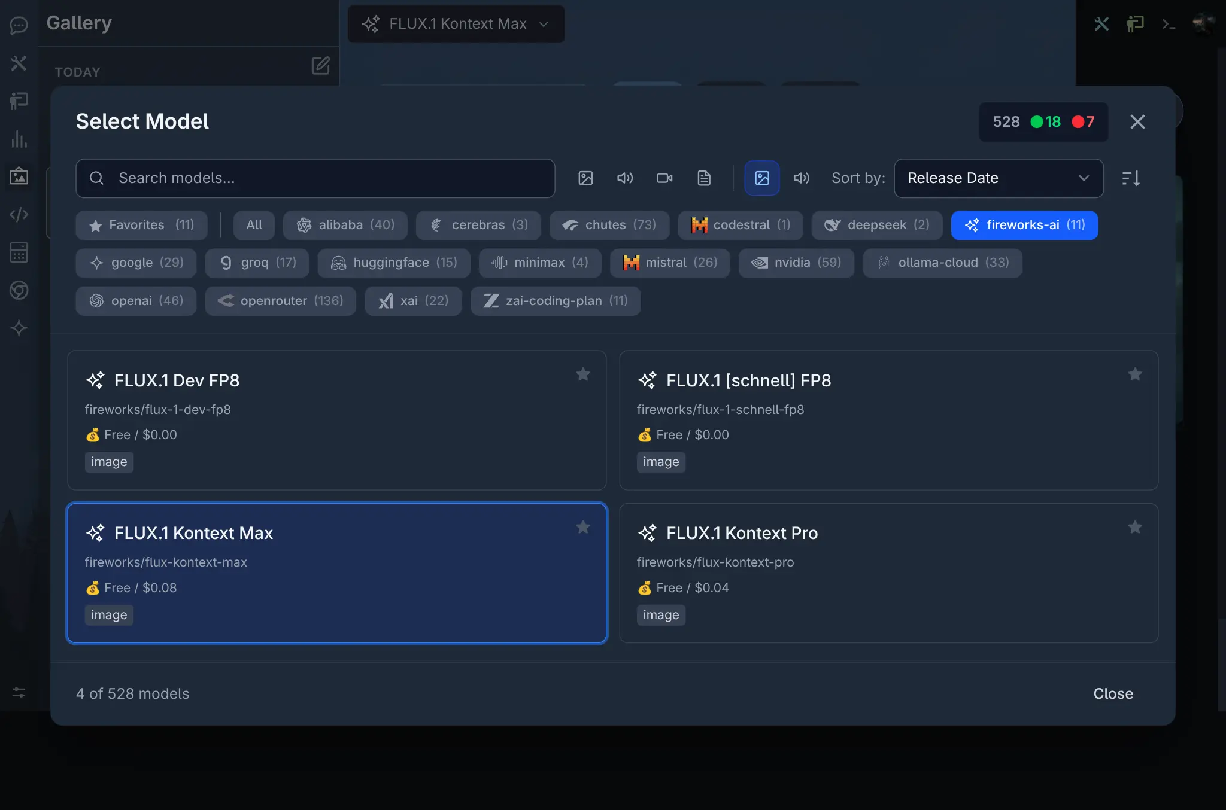Click the image input filter icon
This screenshot has width=1226, height=810.
pyautogui.click(x=585, y=178)
